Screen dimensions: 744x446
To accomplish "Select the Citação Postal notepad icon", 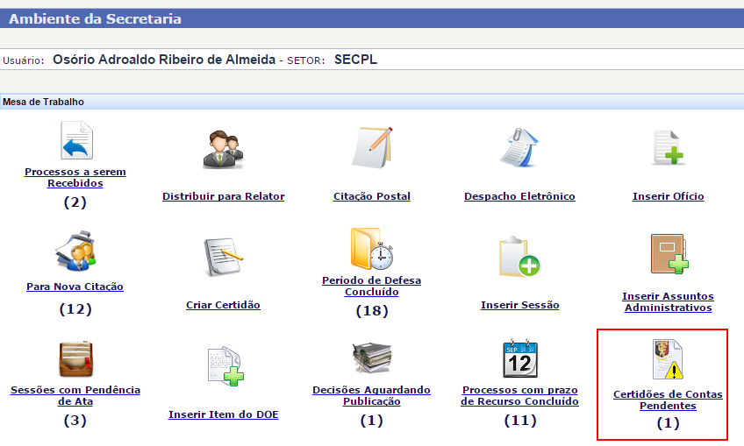I will 372,147.
